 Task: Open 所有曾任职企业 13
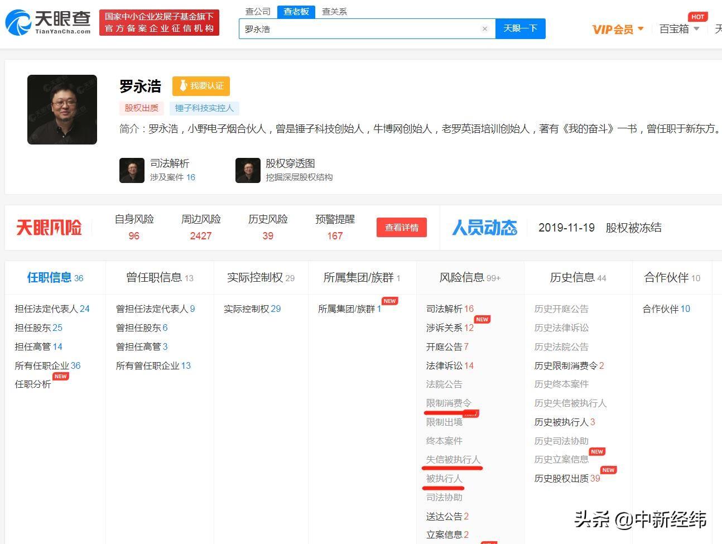point(153,366)
